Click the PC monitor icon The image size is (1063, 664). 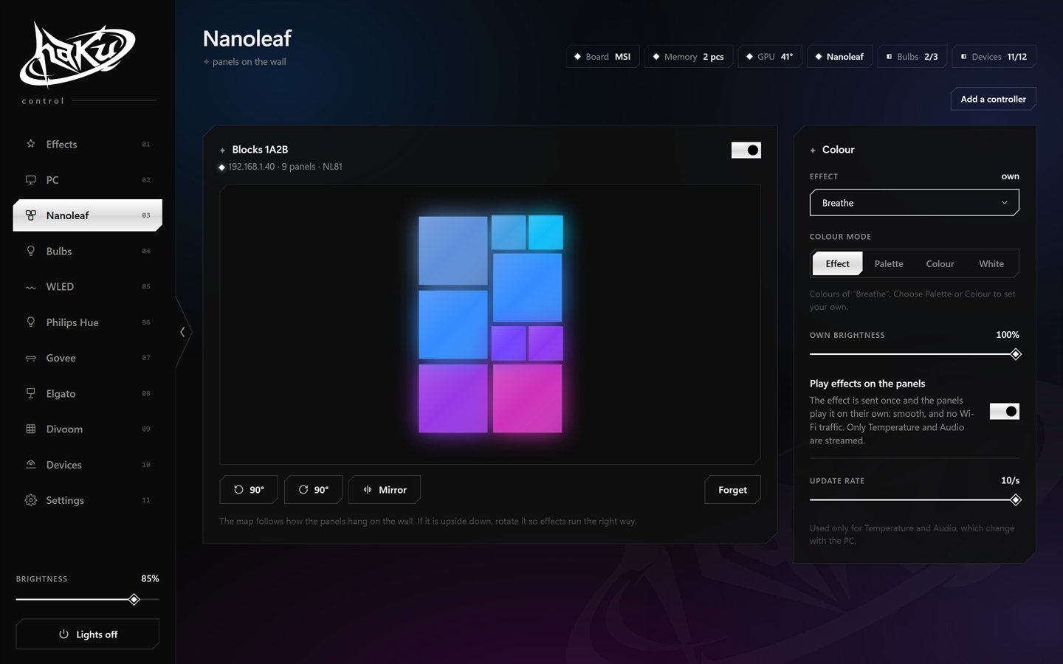point(30,179)
